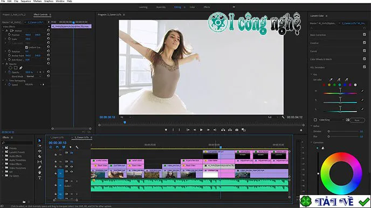The height and width of the screenshot is (208, 371).
Task: Select rectangle mask tool under Opacity
Action: (x=16, y=68)
